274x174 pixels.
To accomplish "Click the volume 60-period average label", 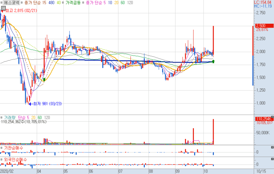I will 40,117.
